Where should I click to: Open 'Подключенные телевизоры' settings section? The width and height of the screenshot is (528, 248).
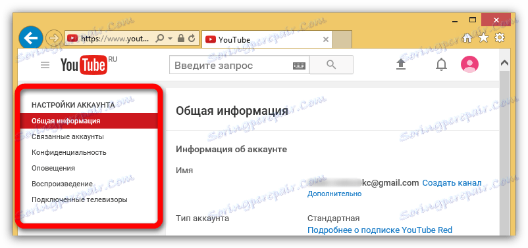click(80, 199)
